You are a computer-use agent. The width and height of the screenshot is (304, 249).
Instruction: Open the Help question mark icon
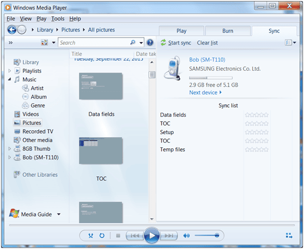pyautogui.click(x=150, y=43)
